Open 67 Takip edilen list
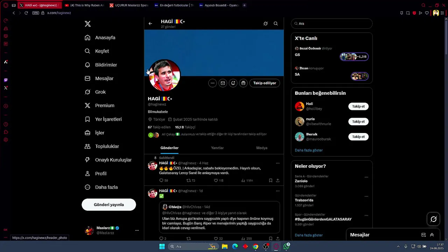Viewport: 448px width, 252px height. [159, 127]
